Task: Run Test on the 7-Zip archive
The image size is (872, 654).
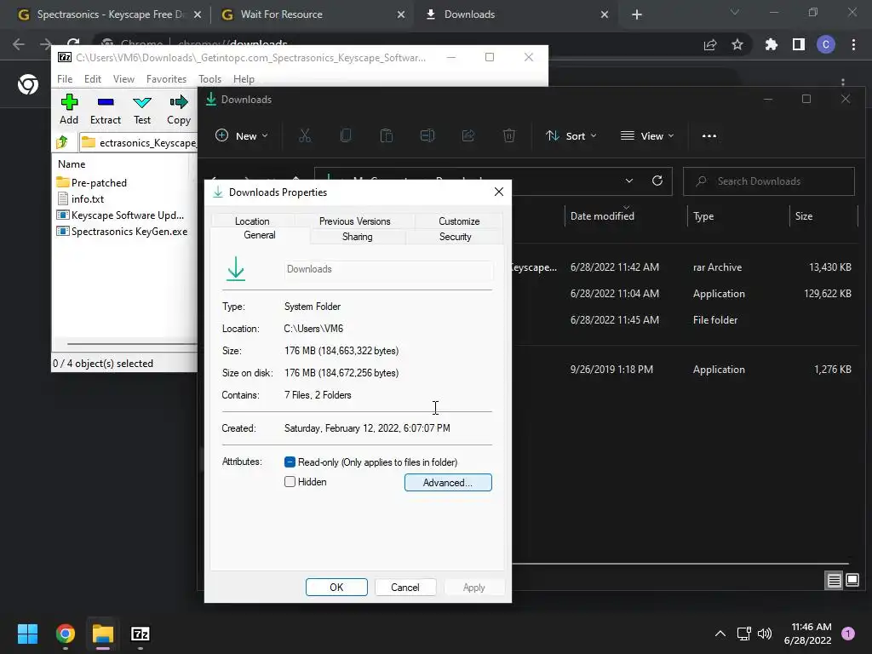Action: pos(142,110)
